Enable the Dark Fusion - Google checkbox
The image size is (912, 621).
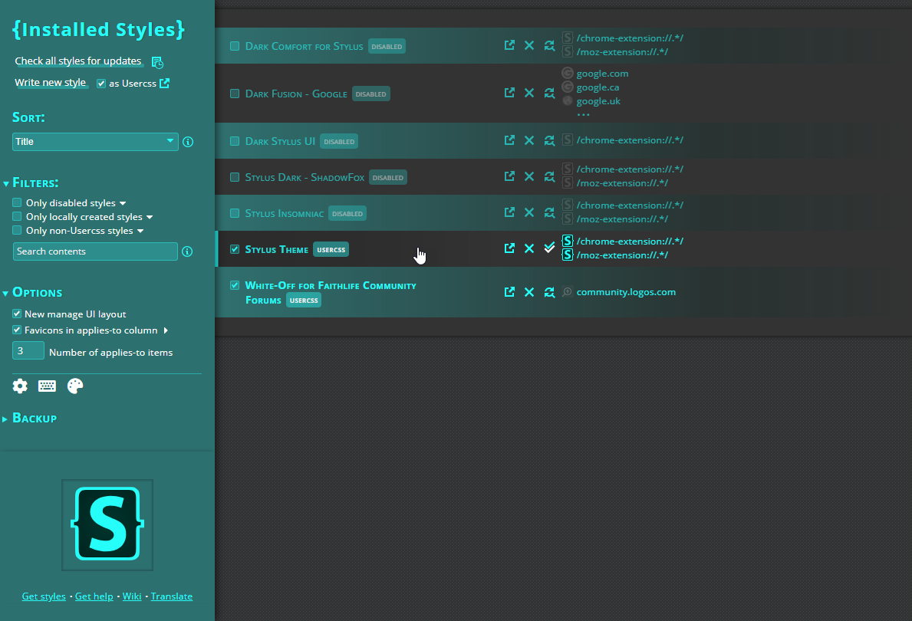(235, 94)
